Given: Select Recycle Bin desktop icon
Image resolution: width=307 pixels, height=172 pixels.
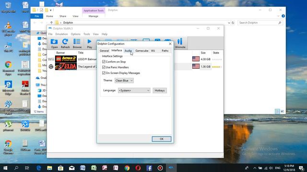Looking at the screenshot, I should [x=8, y=8].
